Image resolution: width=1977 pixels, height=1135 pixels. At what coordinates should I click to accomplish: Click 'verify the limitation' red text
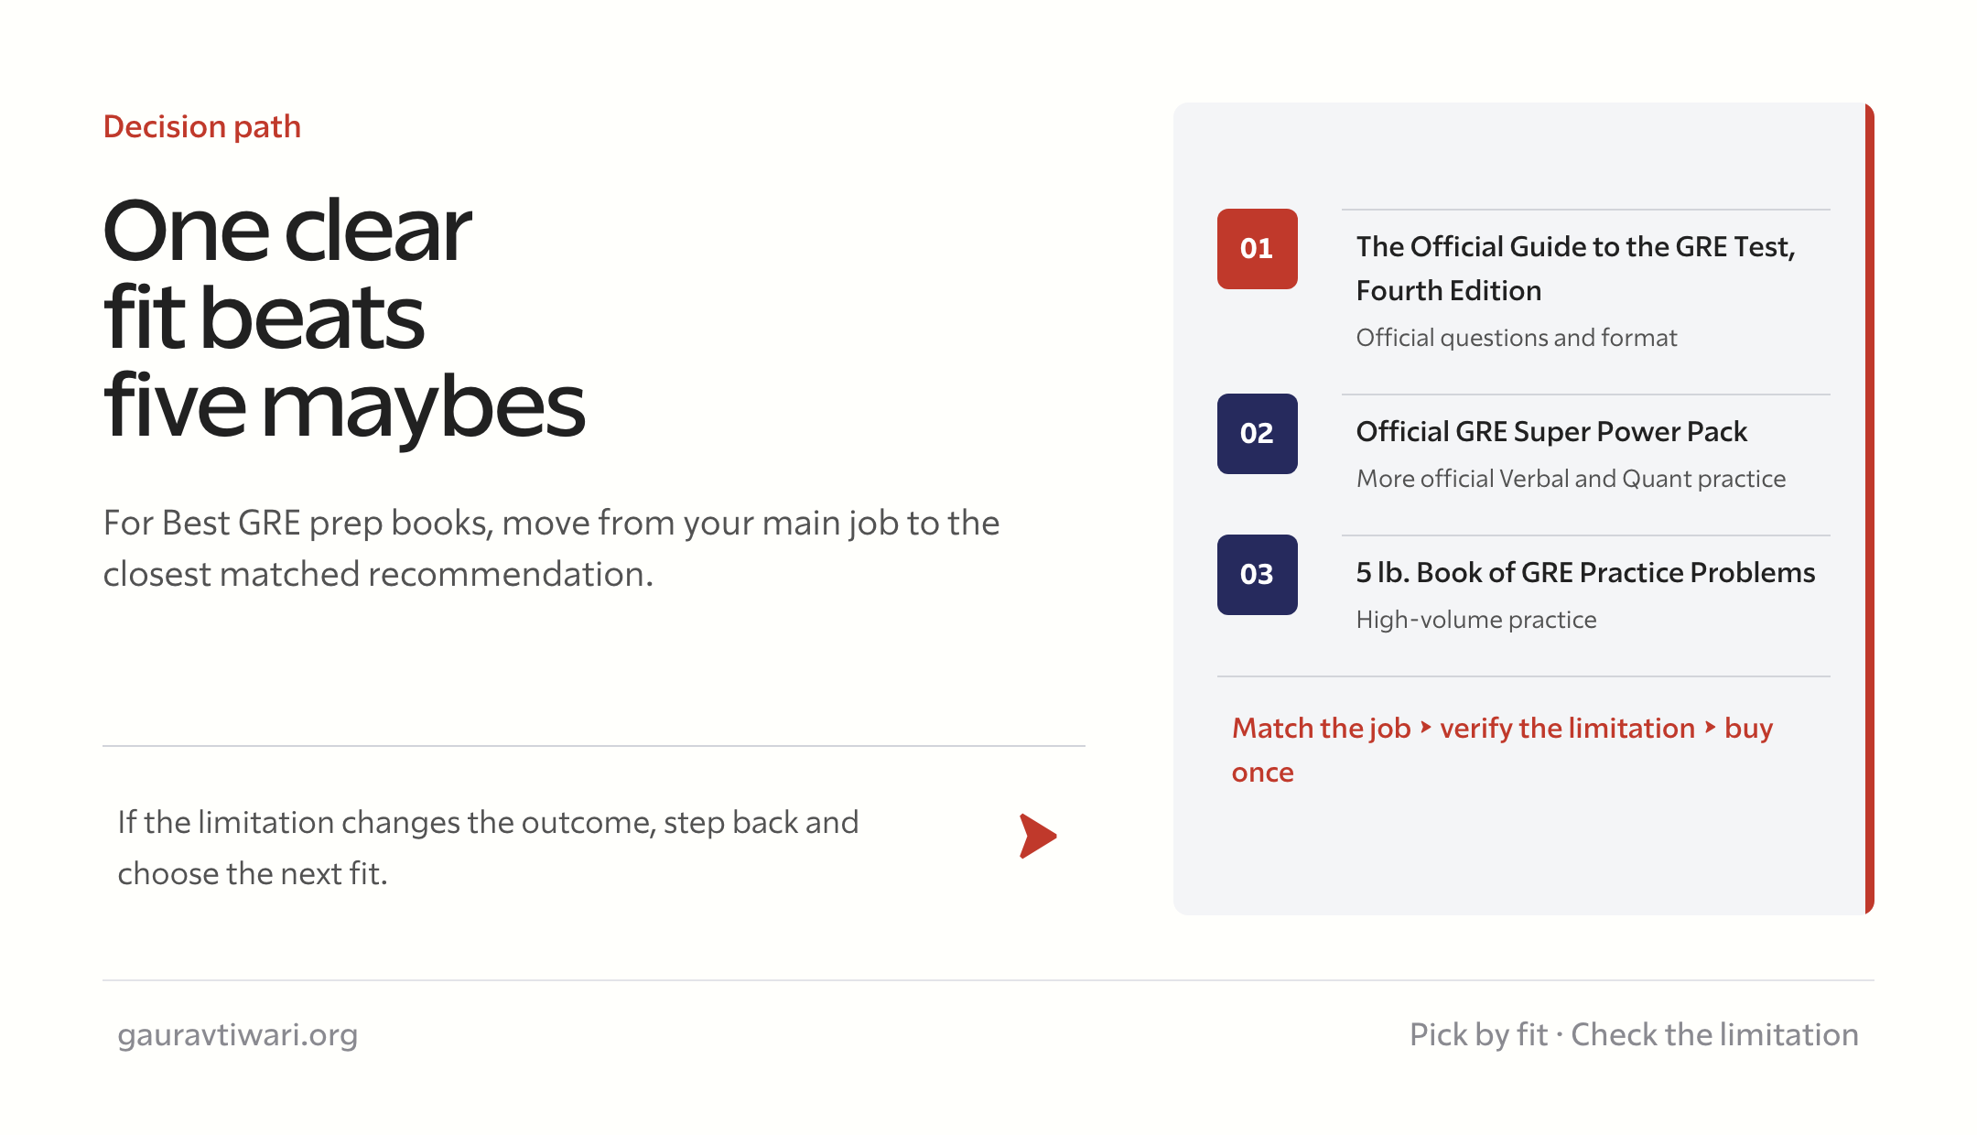(x=1567, y=729)
